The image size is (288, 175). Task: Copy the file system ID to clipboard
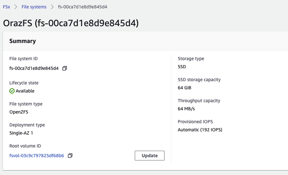[x=65, y=68]
